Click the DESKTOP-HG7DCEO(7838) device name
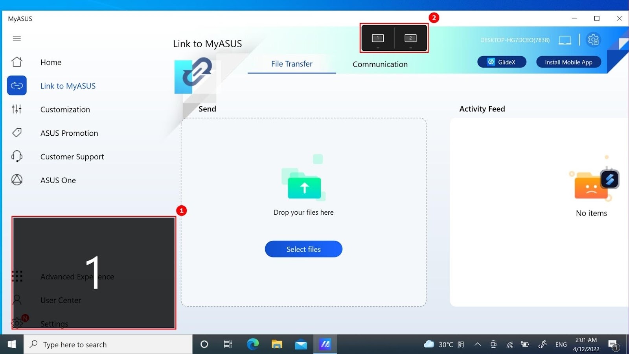The image size is (629, 354). coord(515,40)
